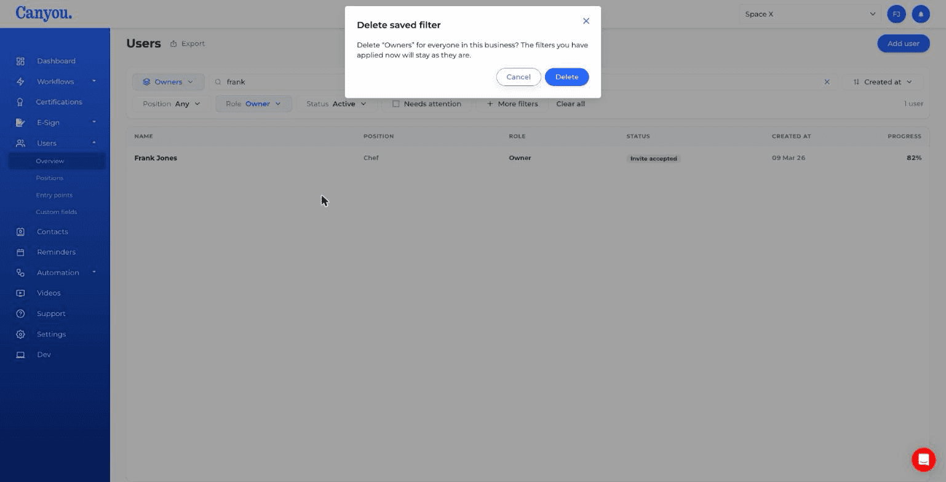The image size is (946, 482).
Task: Click the Contacts icon in sidebar
Action: click(x=20, y=232)
